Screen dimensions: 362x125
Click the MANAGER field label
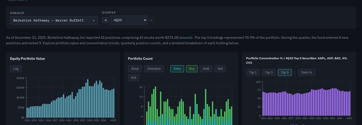click(x=17, y=13)
